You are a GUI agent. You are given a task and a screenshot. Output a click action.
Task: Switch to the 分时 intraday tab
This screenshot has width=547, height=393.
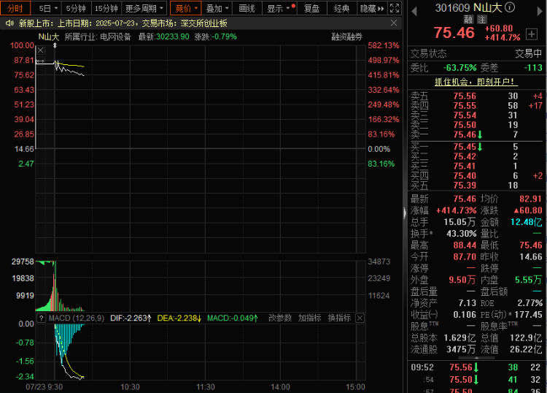tap(15, 9)
